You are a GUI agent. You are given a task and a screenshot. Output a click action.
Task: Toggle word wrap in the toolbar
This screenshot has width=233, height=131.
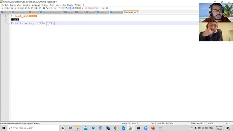tap(67, 8)
